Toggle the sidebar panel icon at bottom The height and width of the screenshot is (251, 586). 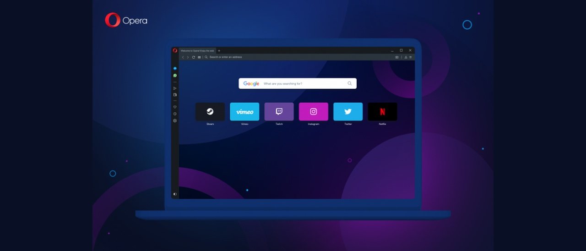(x=175, y=194)
